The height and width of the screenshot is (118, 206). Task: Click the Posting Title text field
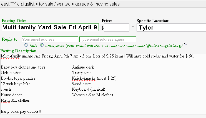tap(50, 27)
